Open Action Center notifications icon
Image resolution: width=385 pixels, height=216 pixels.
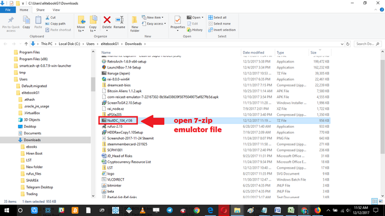point(375,211)
